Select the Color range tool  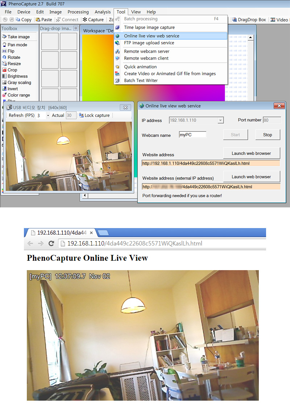(18, 95)
